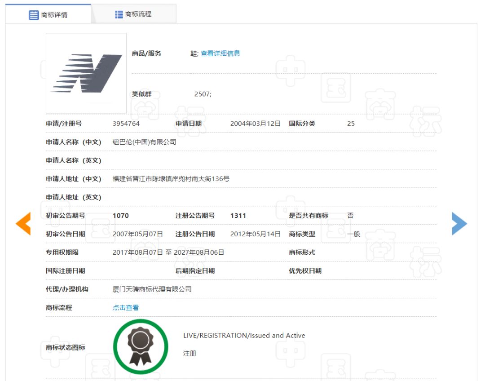485x381 pixels.
Task: Click the 初审公告期号 label
Action: 65,216
